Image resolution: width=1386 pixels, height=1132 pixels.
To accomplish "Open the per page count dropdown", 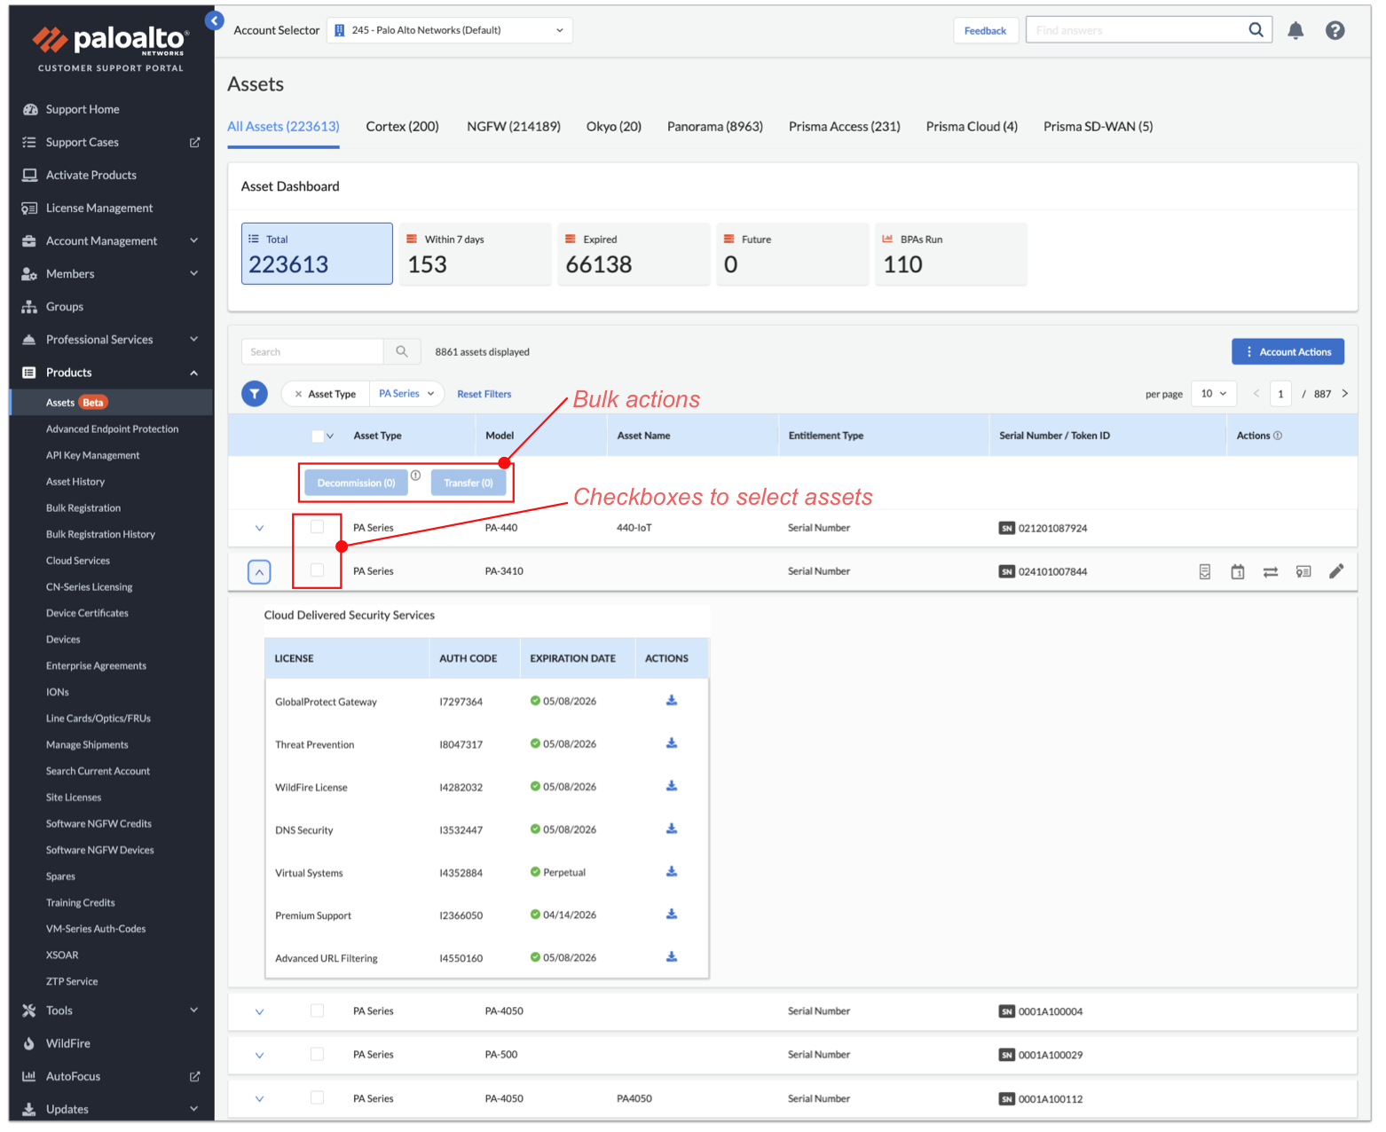I will tap(1213, 394).
